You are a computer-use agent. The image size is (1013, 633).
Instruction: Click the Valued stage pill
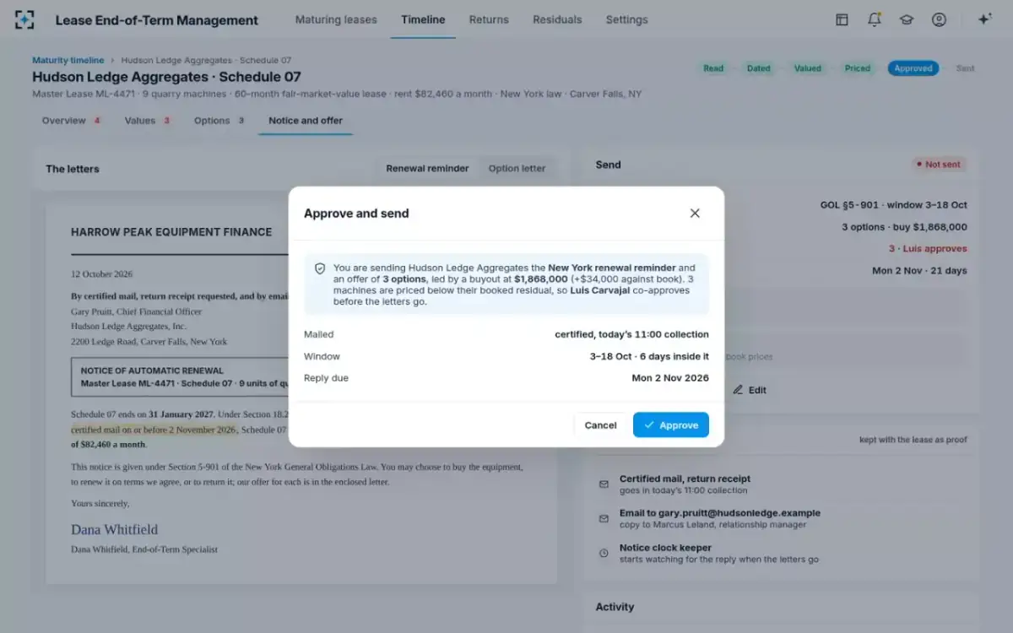pyautogui.click(x=808, y=68)
